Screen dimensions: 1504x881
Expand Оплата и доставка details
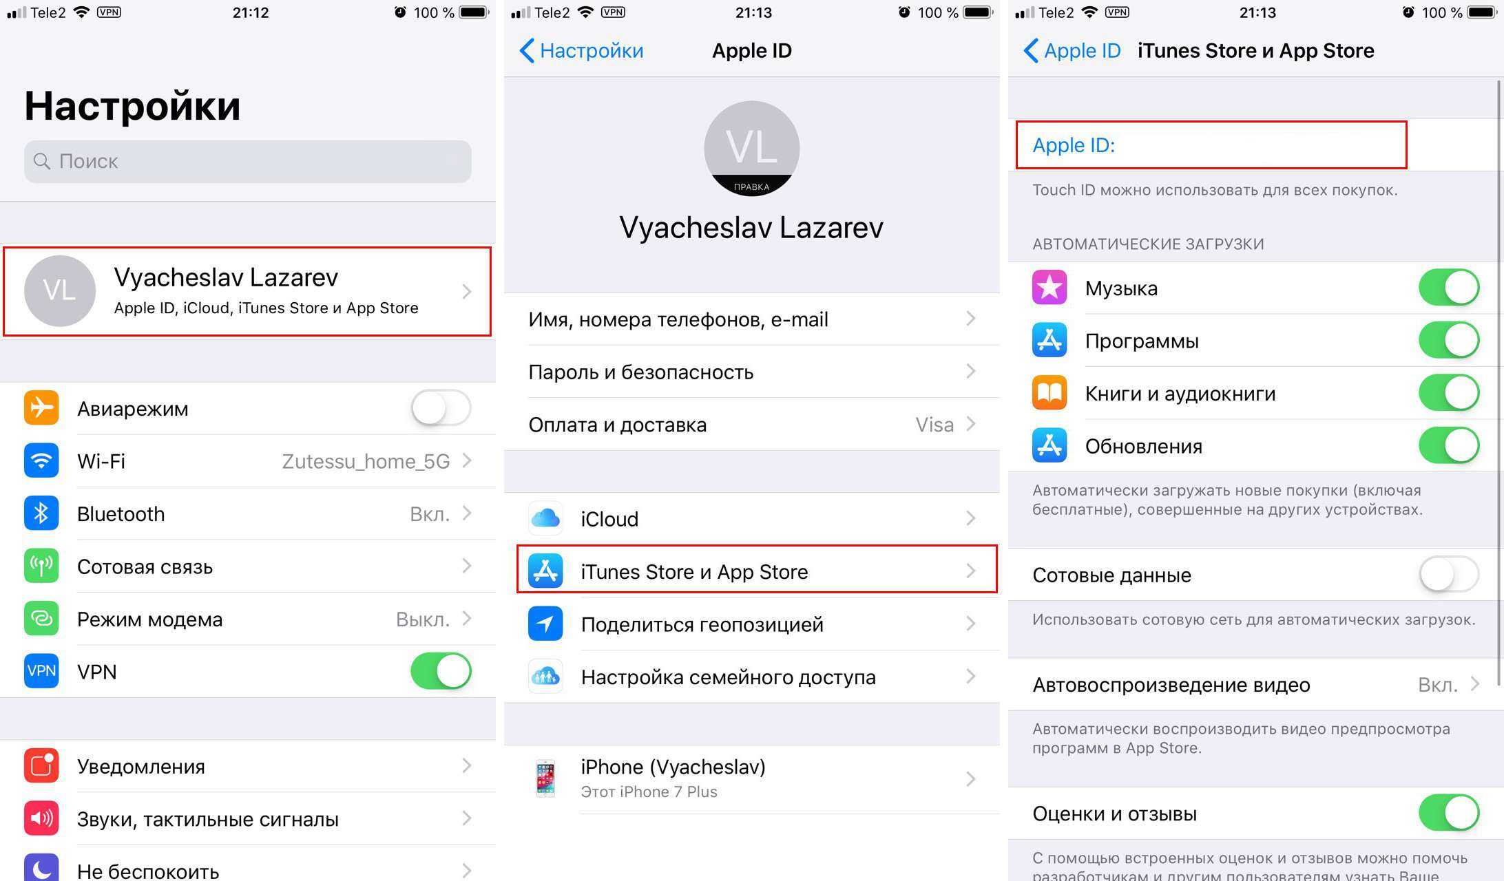point(751,425)
